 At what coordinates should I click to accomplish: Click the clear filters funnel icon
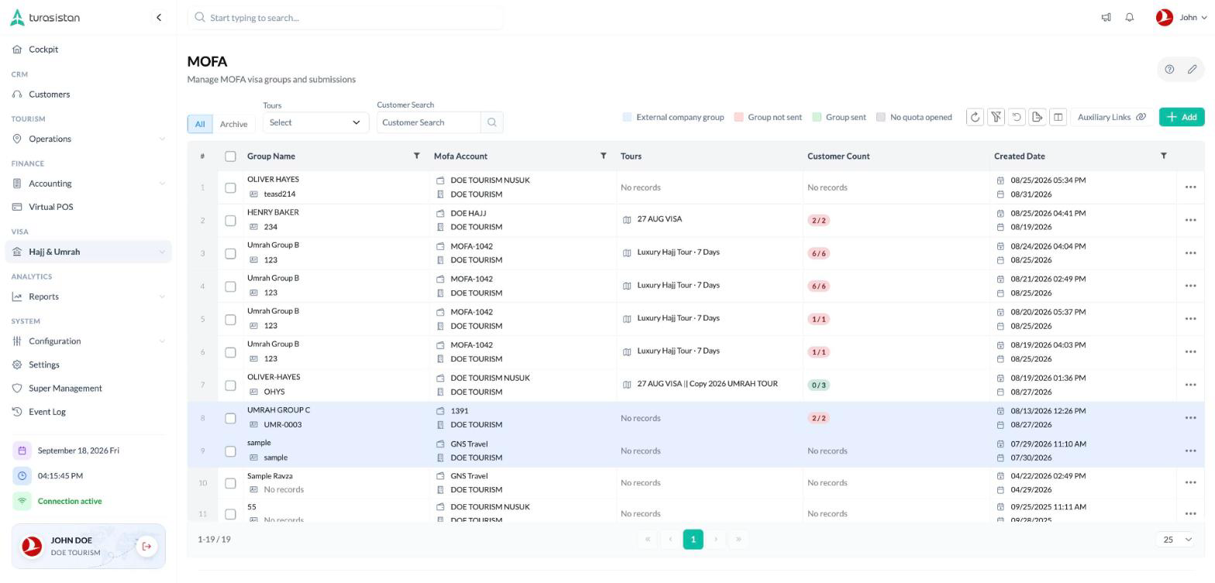996,117
